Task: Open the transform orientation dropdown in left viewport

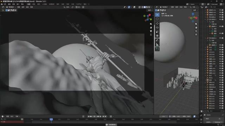Action: [x=67, y=7]
